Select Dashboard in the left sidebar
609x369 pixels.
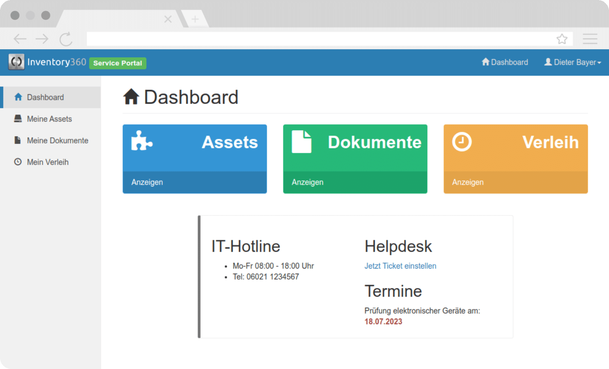(45, 97)
